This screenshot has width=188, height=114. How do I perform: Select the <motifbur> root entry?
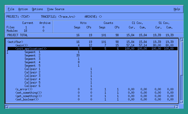coord(17,42)
